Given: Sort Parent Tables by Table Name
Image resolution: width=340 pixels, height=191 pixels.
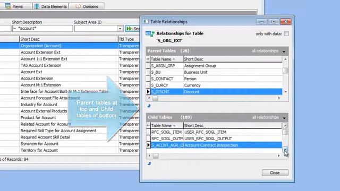Looking at the screenshot, I should [x=166, y=59].
